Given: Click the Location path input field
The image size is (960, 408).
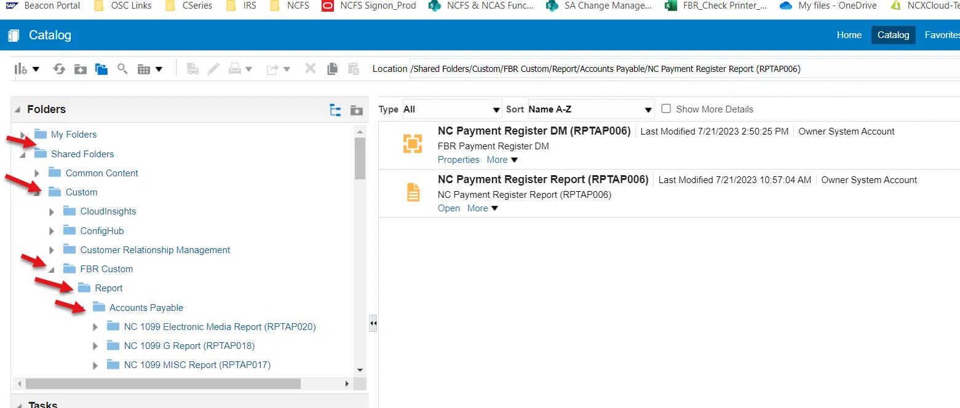Looking at the screenshot, I should point(676,69).
